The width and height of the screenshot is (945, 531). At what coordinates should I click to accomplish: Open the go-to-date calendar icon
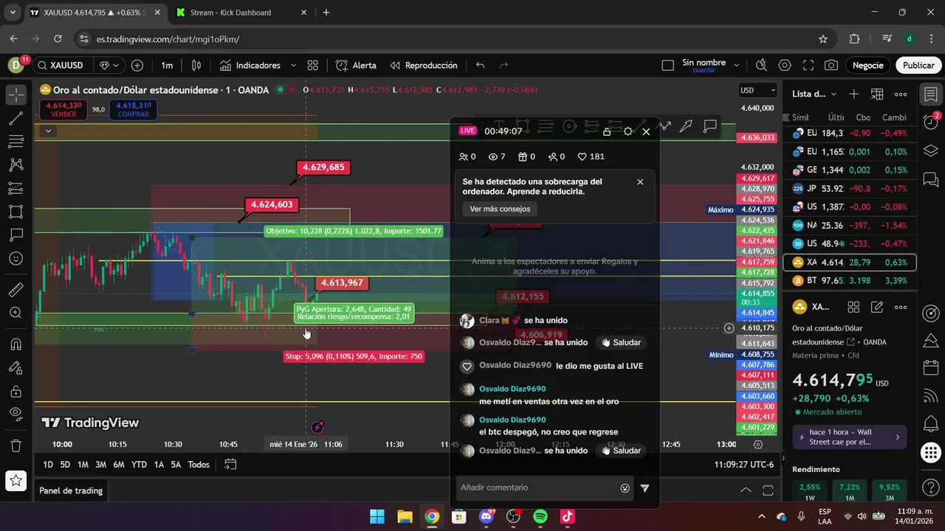(x=230, y=465)
